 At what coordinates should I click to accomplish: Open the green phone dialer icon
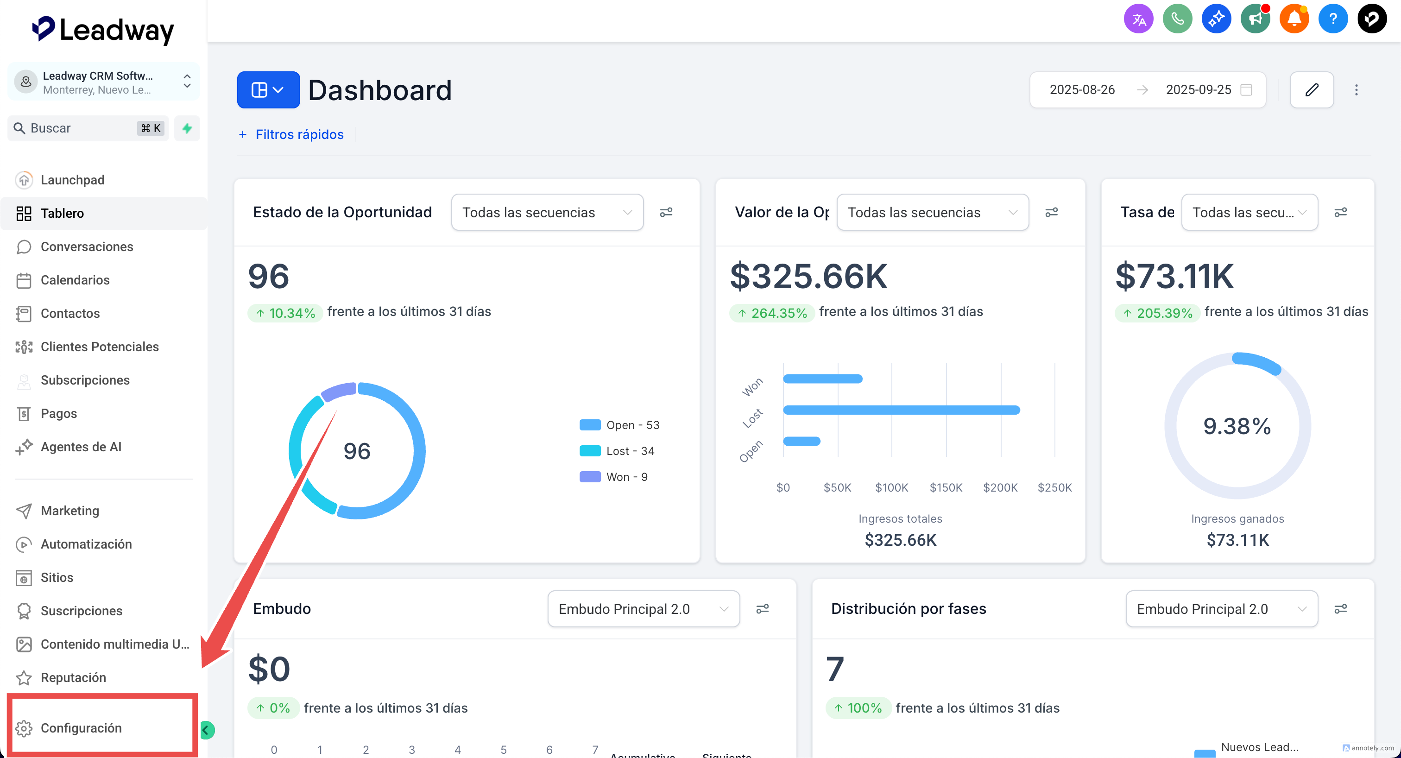(1177, 19)
